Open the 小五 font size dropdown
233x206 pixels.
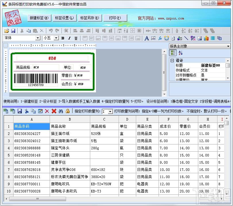click(56, 38)
